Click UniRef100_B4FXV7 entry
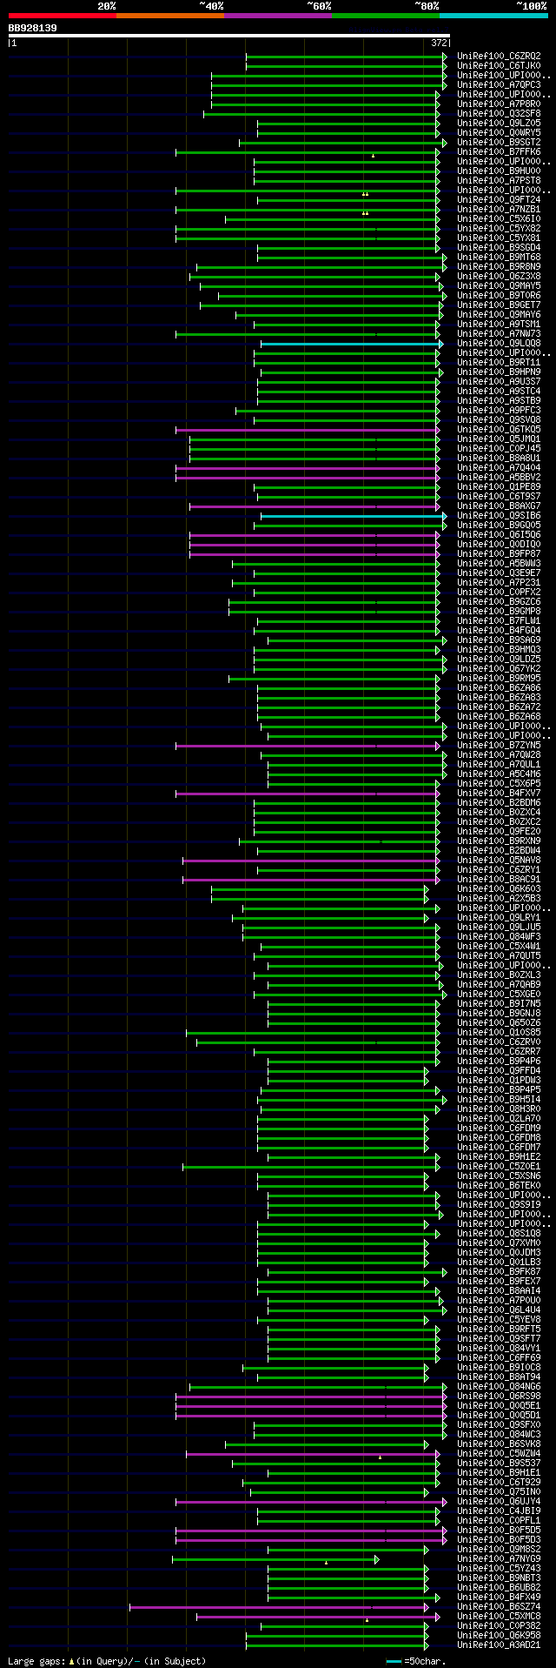The image size is (556, 1668). click(x=499, y=794)
